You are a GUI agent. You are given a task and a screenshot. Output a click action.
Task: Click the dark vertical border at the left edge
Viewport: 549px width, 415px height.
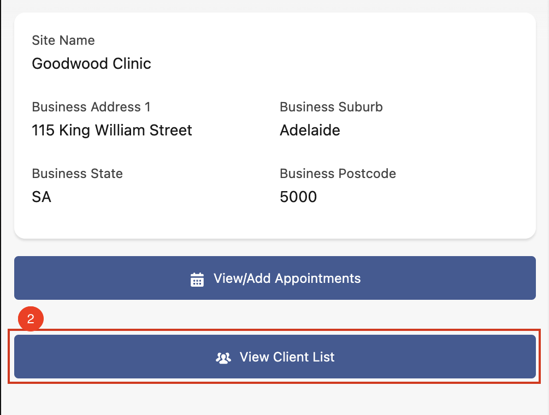[1, 207]
